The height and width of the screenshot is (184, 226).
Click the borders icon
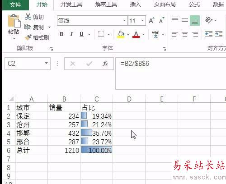(101, 34)
